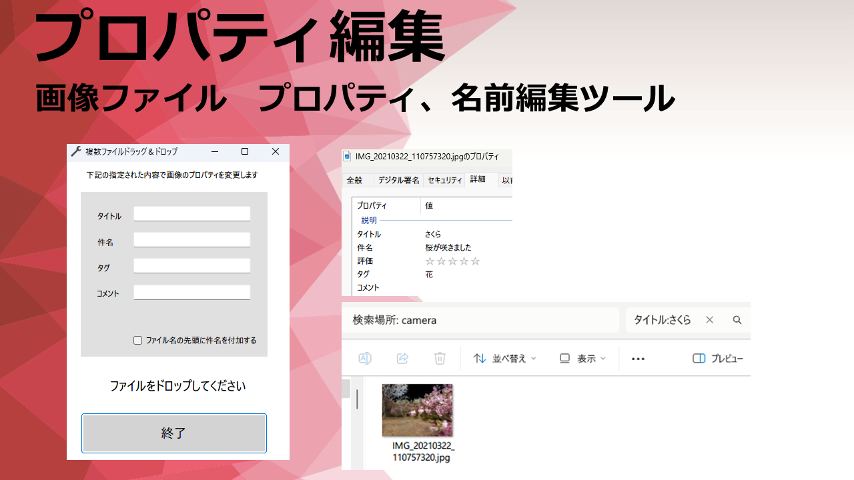Enable ファイル名の先頭に件名を付加する checkbox
854x480 pixels.
tap(138, 341)
